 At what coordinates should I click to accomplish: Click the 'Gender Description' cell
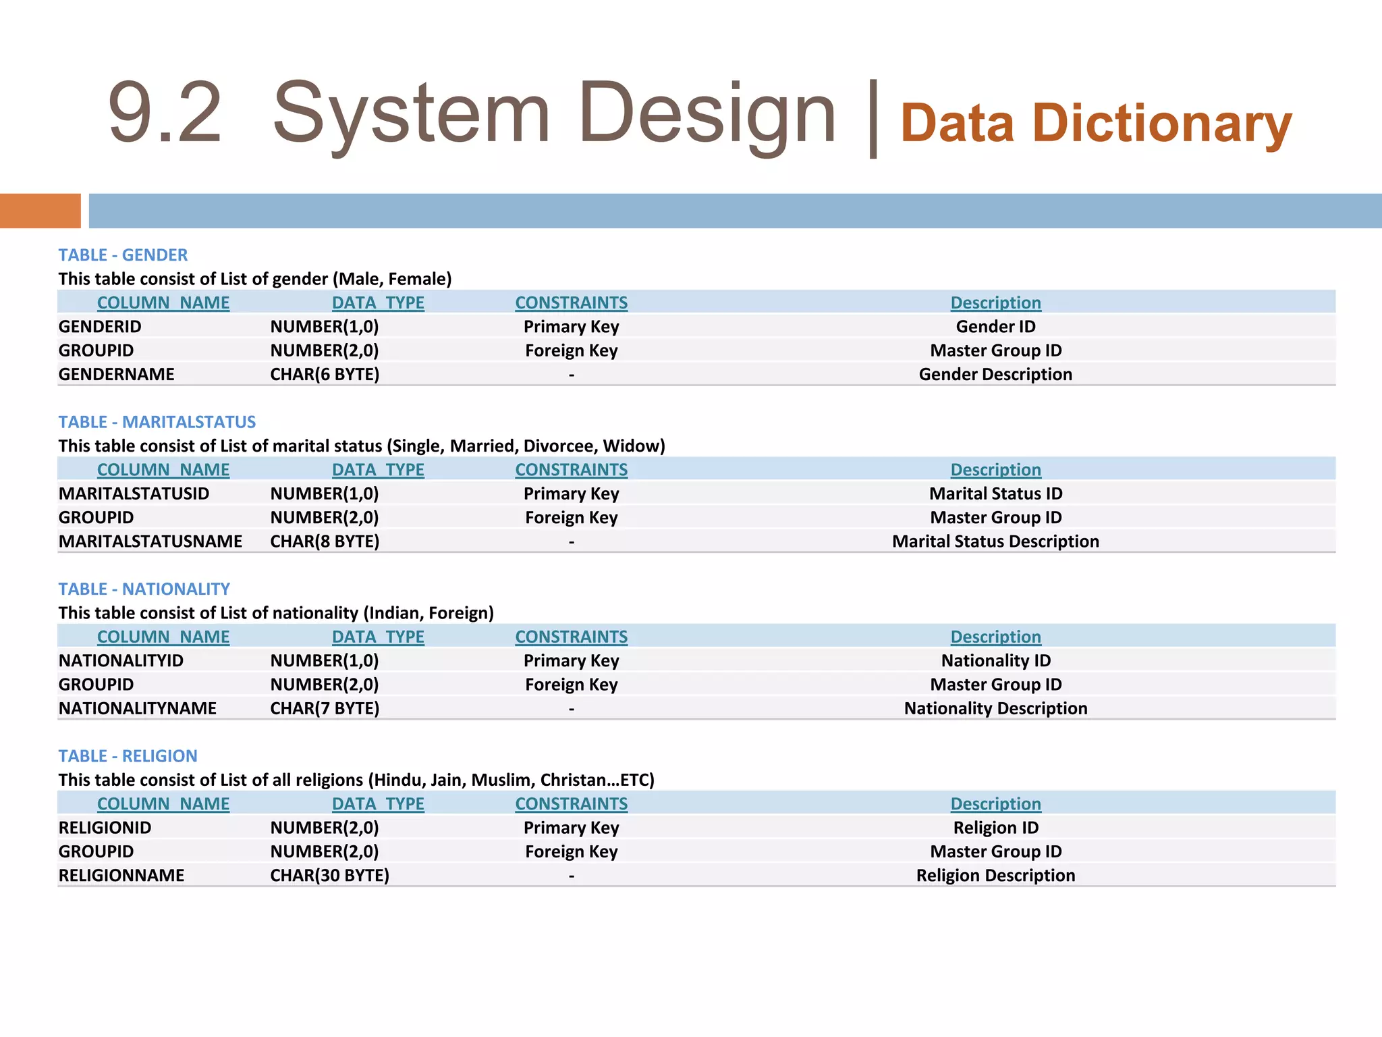pyautogui.click(x=996, y=375)
